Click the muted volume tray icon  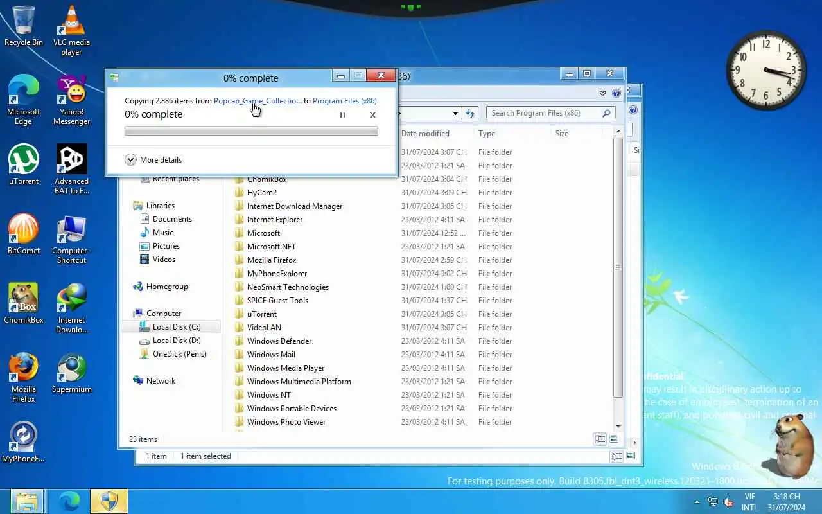[728, 502]
